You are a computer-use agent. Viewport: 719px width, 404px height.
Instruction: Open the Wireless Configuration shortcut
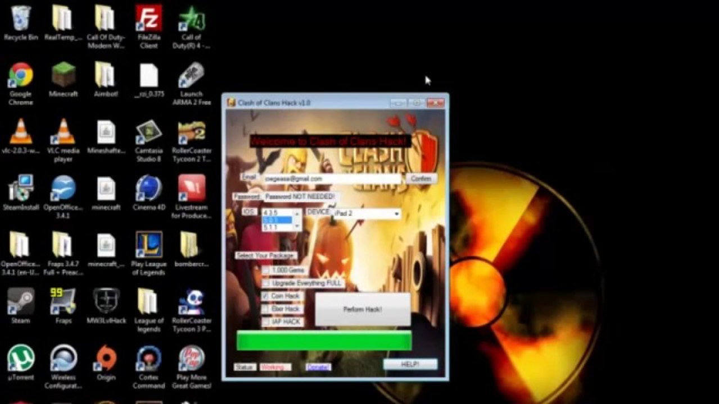(x=63, y=367)
